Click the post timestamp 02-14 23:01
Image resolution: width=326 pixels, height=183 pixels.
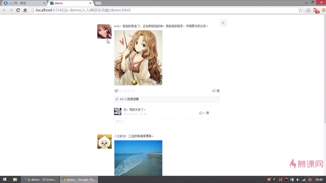pyautogui.click(x=127, y=91)
